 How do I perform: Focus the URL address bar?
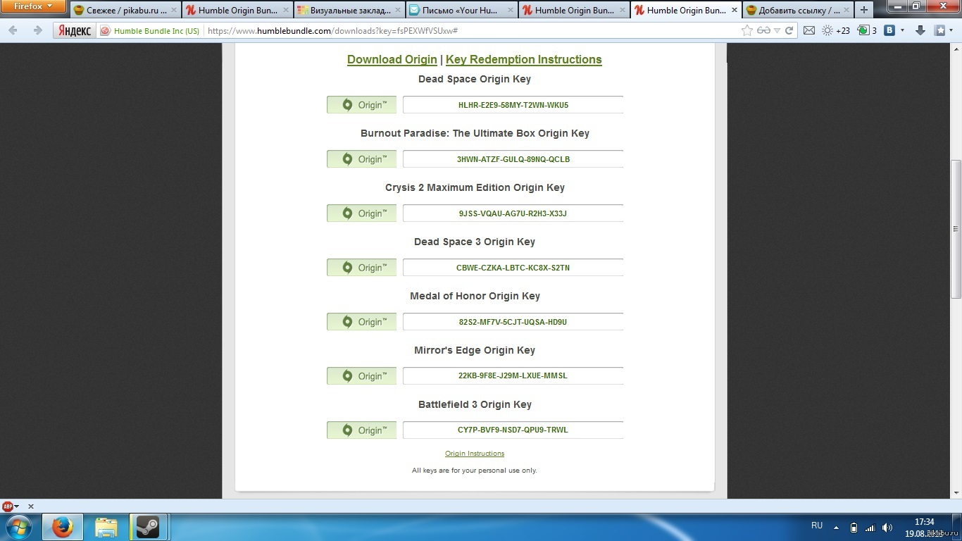pyautogui.click(x=472, y=31)
